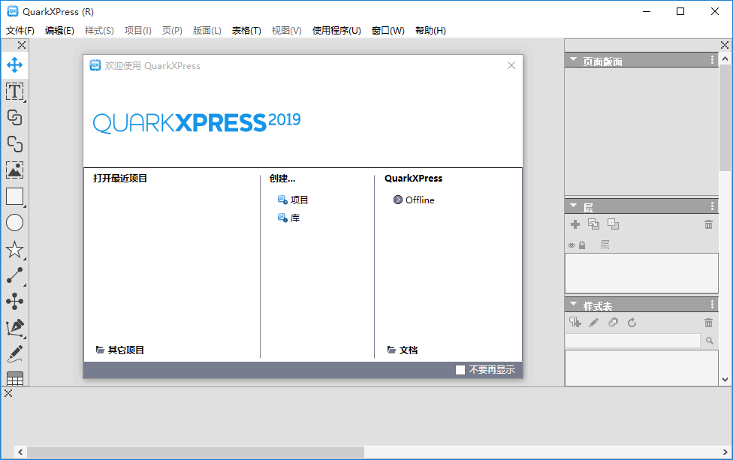Select the Oval Box tool

[x=14, y=223]
